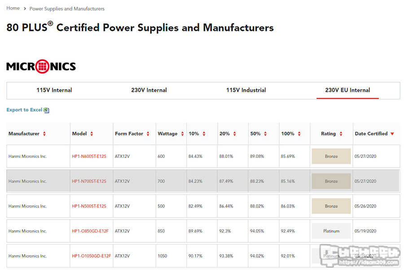This screenshot has width=404, height=273.
Task: Sort by Model column arrows
Action: [x=92, y=134]
